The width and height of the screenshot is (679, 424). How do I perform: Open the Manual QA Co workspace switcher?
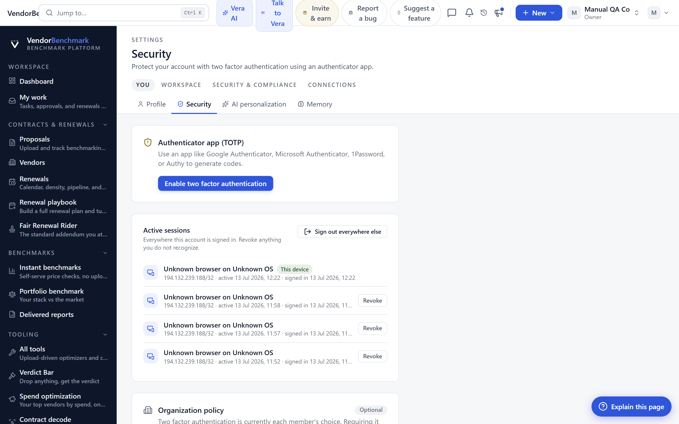(x=603, y=13)
